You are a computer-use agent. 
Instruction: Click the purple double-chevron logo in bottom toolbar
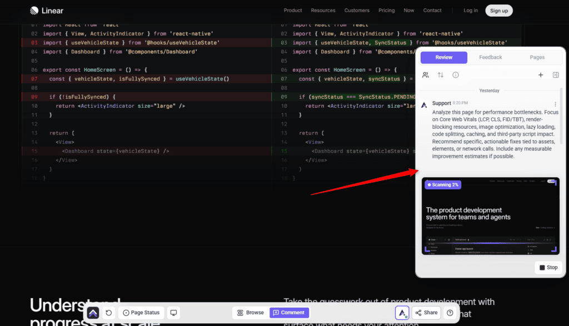[93, 313]
